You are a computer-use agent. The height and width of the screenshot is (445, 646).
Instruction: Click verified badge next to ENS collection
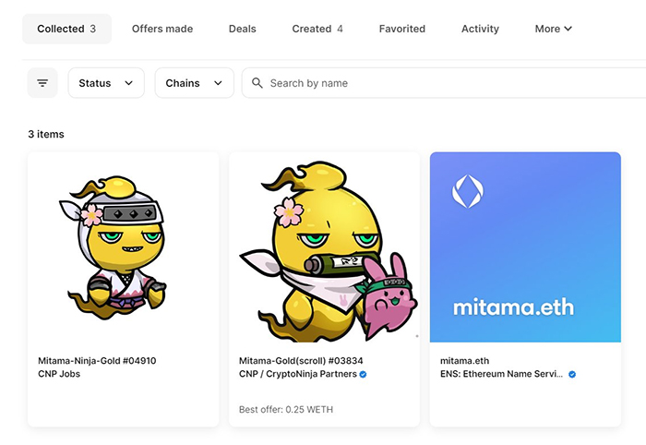572,374
